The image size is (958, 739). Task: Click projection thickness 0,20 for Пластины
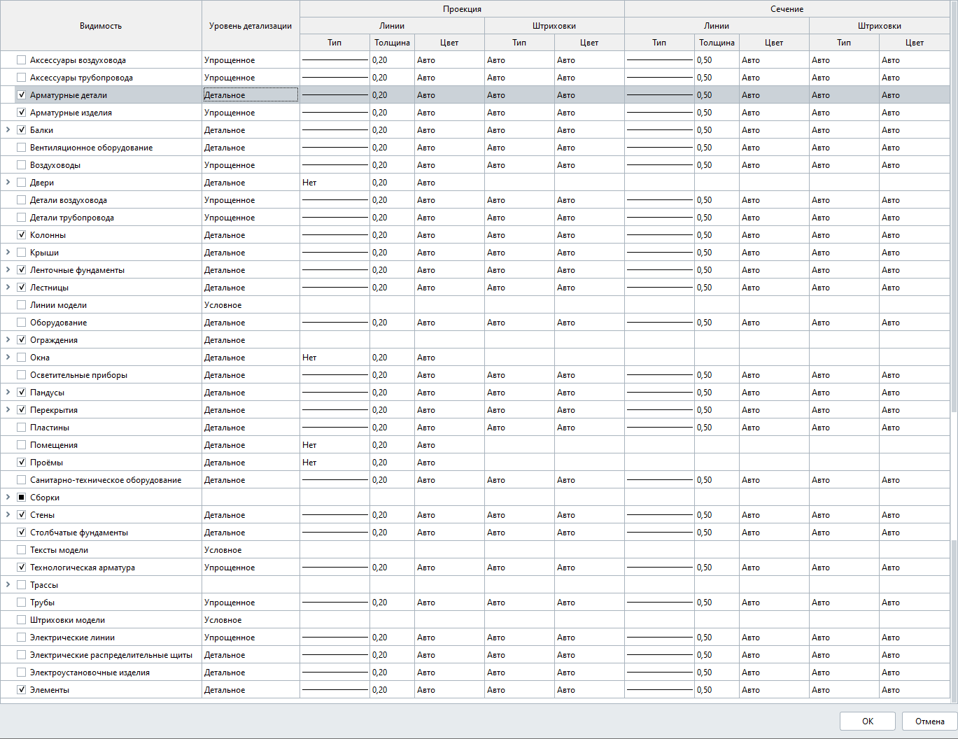pos(392,428)
